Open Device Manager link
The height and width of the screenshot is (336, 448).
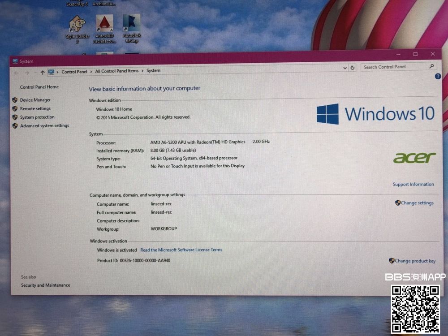tap(35, 100)
